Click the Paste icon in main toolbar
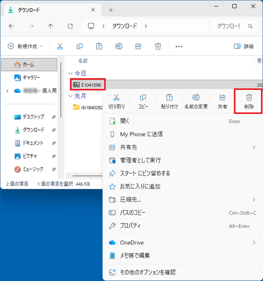The width and height of the screenshot is (263, 281). click(99, 46)
